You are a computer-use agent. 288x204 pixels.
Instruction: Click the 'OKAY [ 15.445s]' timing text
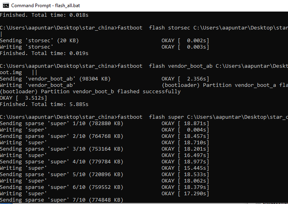tap(186, 168)
